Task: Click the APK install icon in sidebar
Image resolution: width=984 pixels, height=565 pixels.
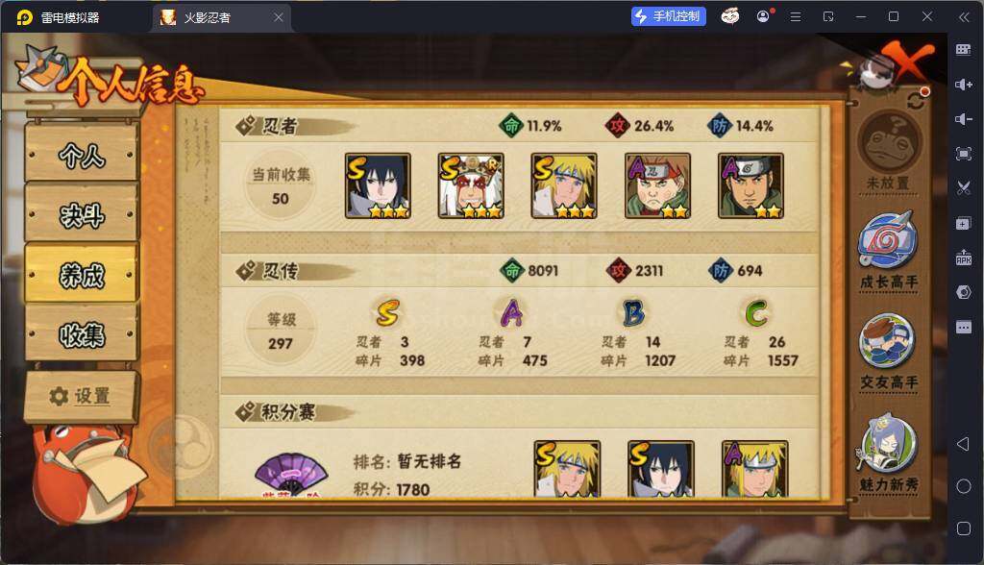Action: coord(964,257)
